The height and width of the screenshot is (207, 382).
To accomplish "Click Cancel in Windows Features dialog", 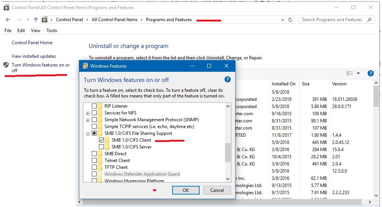I will pyautogui.click(x=217, y=190).
